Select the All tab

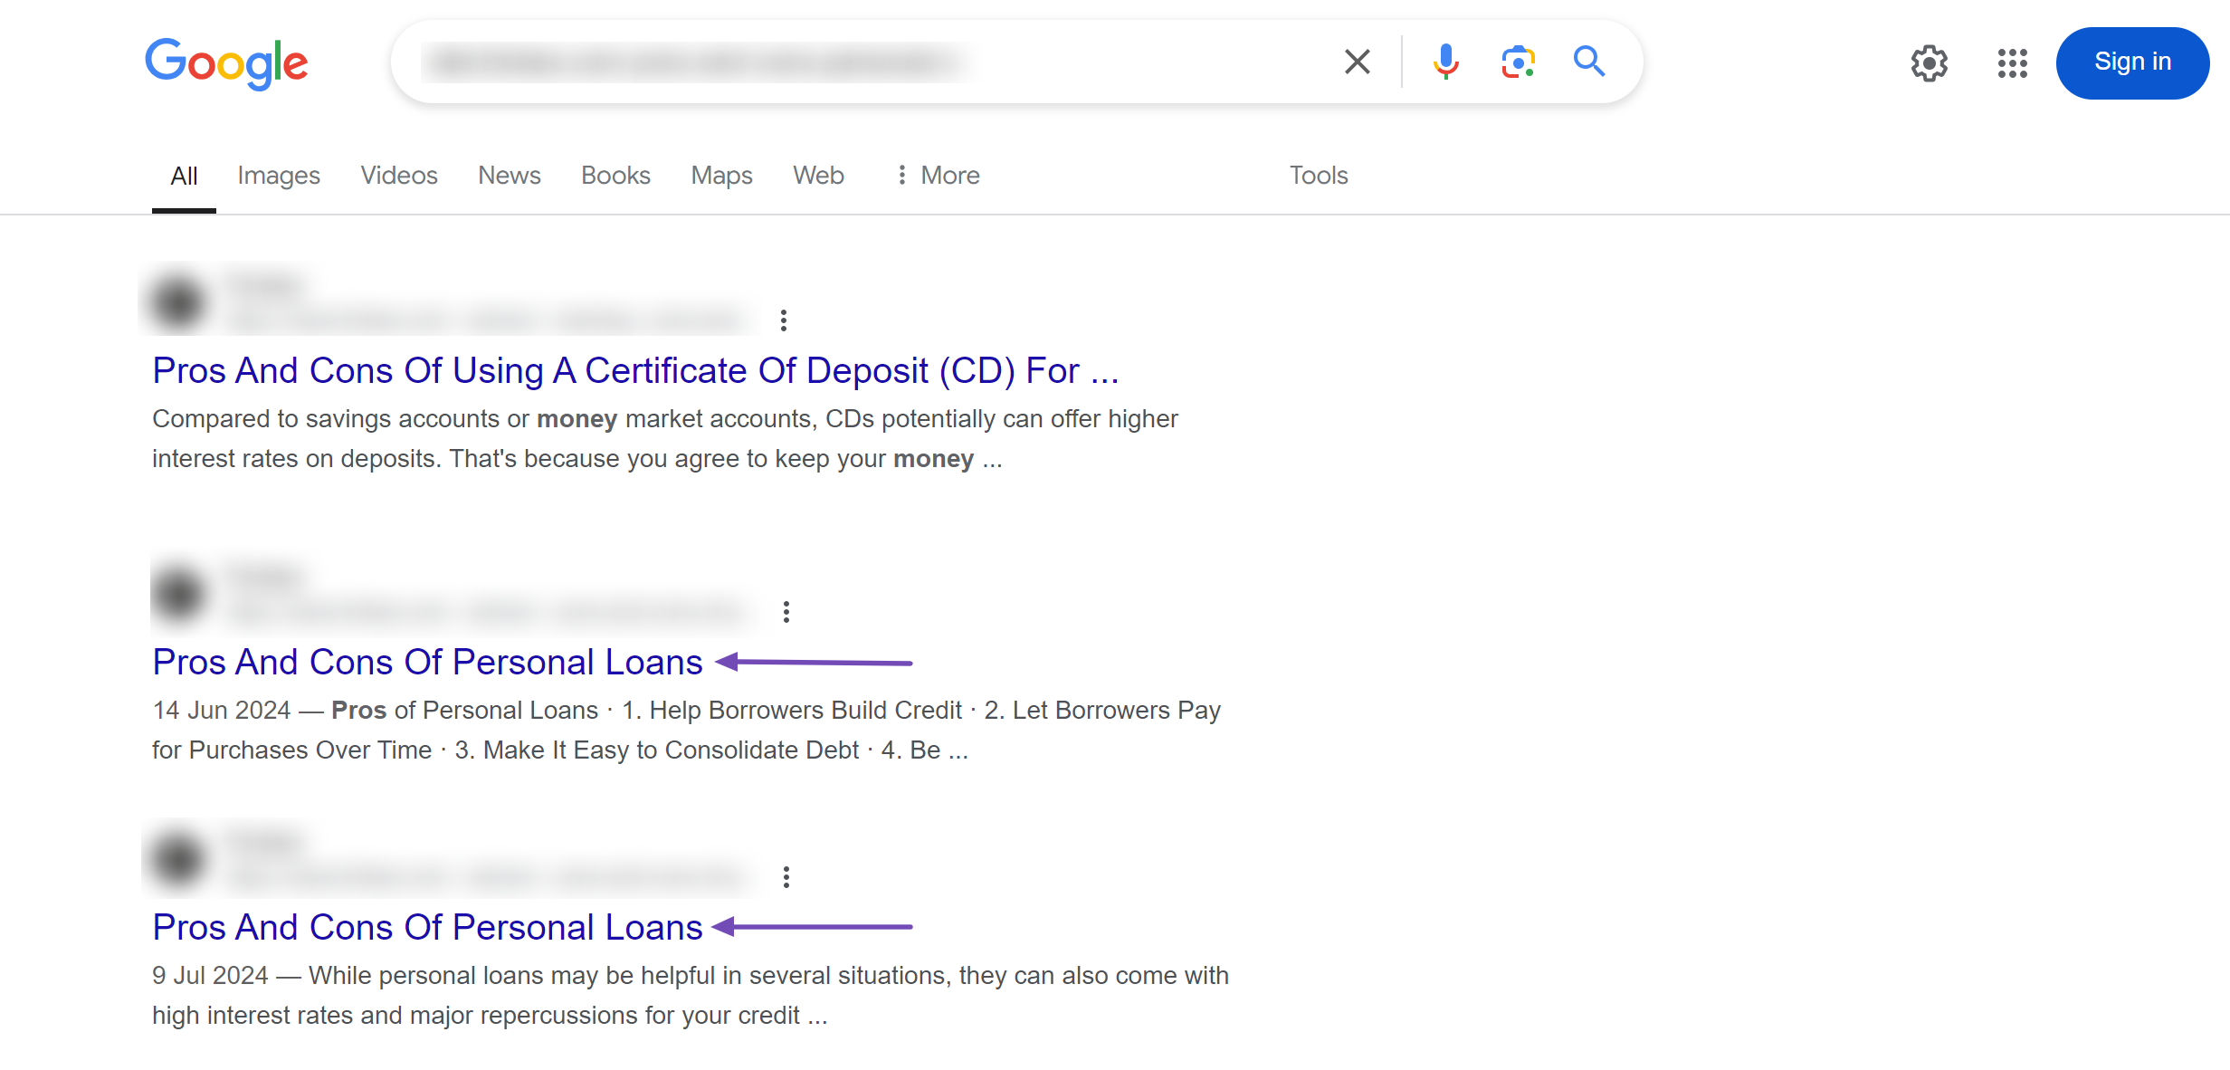(x=184, y=176)
